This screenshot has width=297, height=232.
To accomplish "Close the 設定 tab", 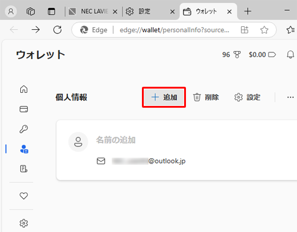I will pyautogui.click(x=172, y=12).
